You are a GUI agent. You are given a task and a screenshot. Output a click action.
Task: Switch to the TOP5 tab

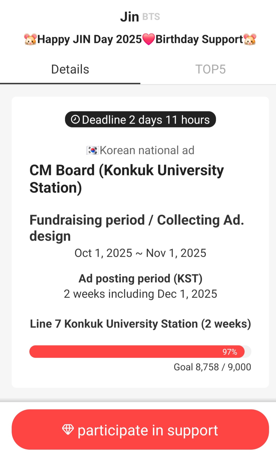tap(210, 69)
